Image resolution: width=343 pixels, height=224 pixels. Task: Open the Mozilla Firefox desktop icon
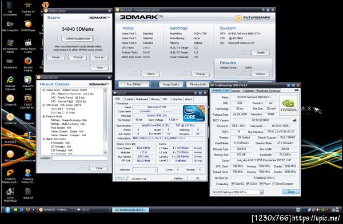click(28, 64)
